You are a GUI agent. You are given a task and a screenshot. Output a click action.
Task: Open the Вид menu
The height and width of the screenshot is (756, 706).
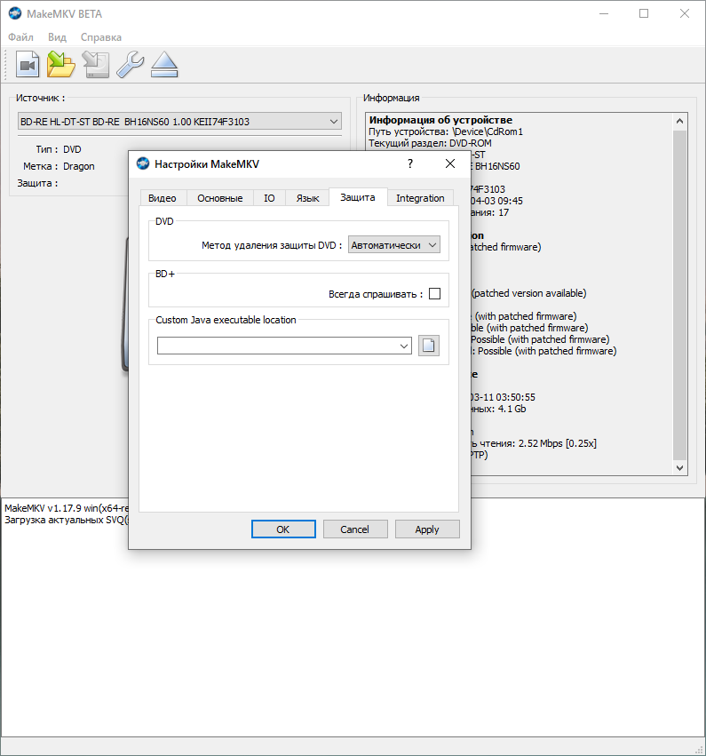click(57, 37)
